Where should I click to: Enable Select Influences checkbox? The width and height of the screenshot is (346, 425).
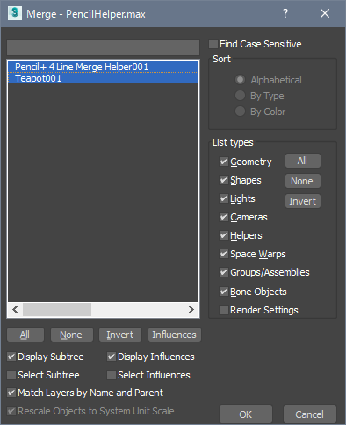[x=112, y=375]
